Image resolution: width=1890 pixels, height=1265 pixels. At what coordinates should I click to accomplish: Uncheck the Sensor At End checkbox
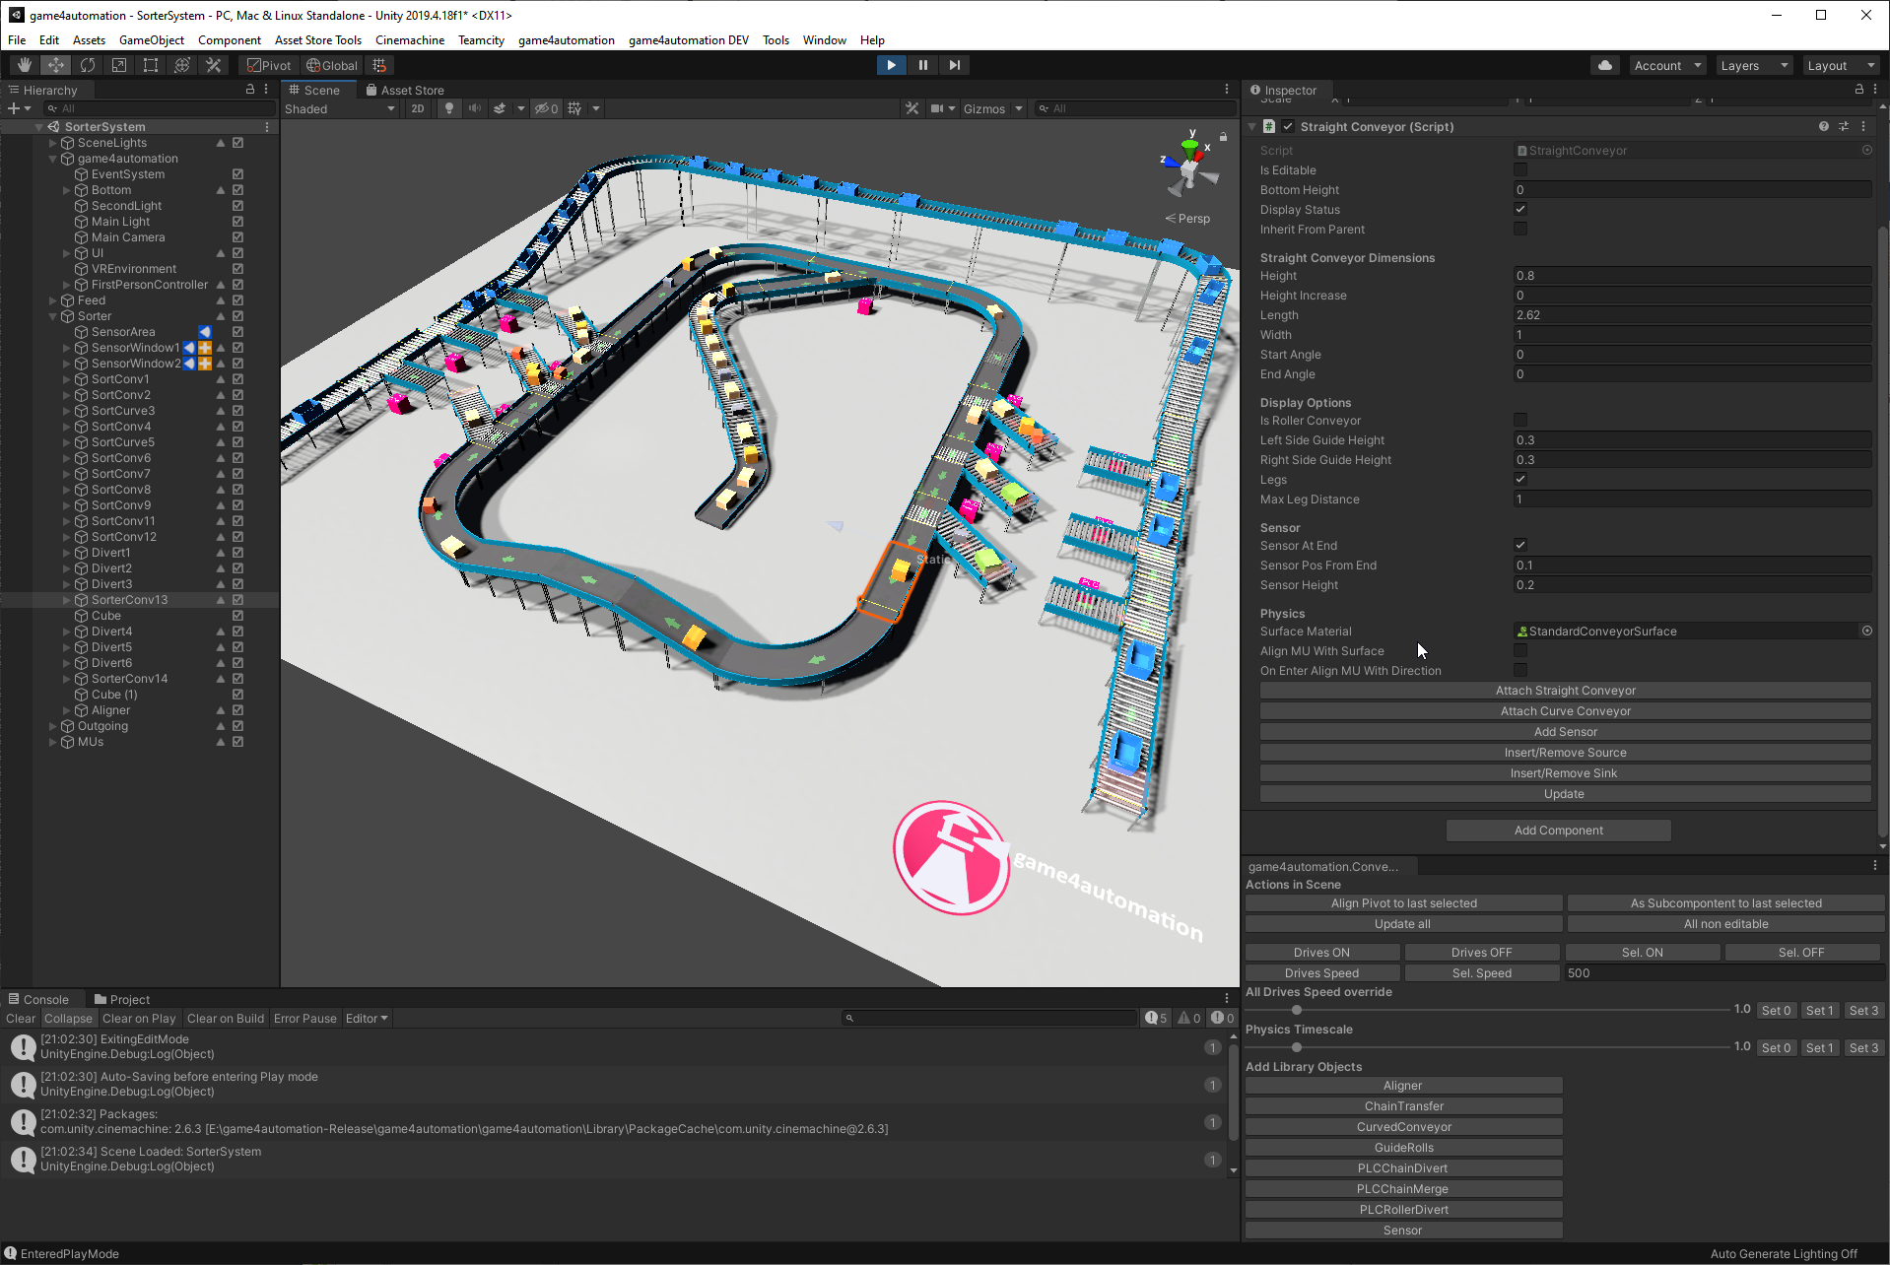(1520, 546)
